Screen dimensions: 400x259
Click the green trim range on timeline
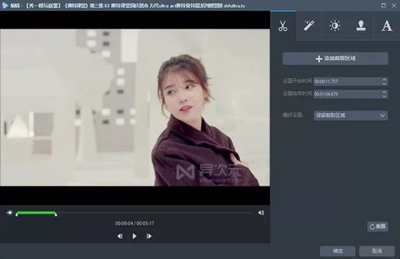[x=36, y=213]
